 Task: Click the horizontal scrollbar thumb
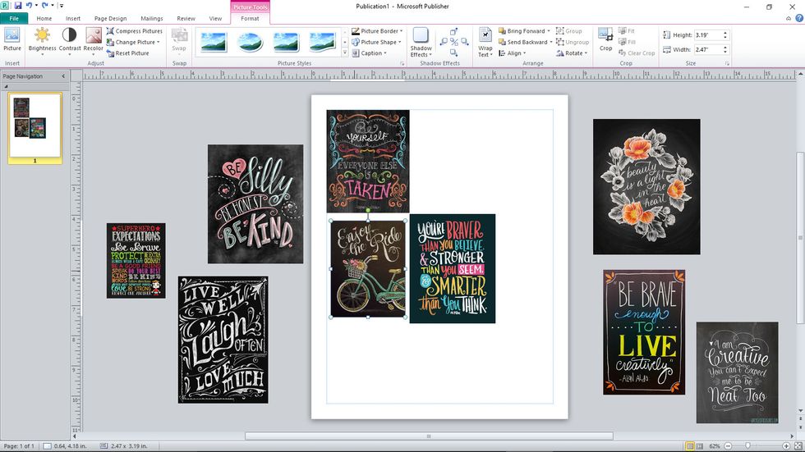coord(429,436)
